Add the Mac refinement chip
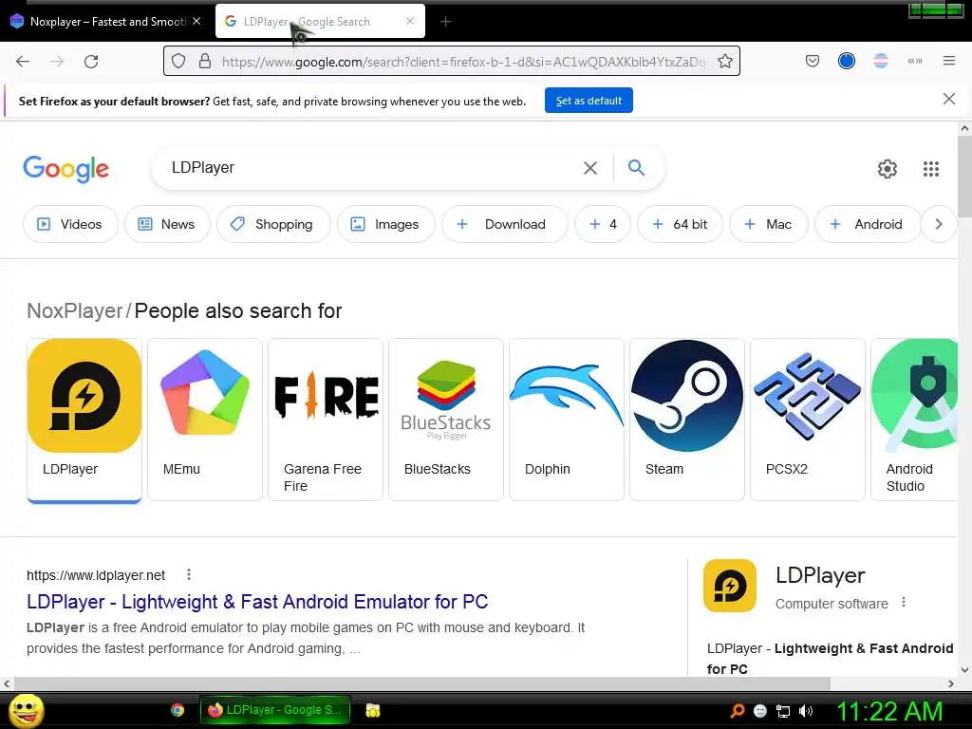Viewport: 972px width, 729px height. click(768, 224)
